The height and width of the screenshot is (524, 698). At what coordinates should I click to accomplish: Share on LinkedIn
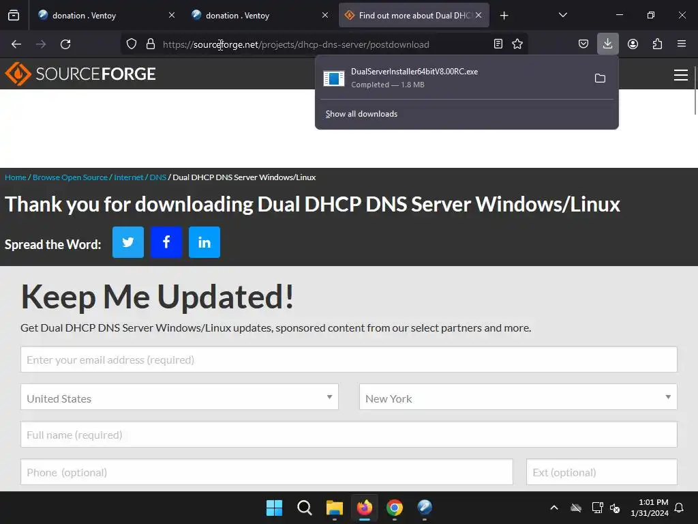coord(204,242)
